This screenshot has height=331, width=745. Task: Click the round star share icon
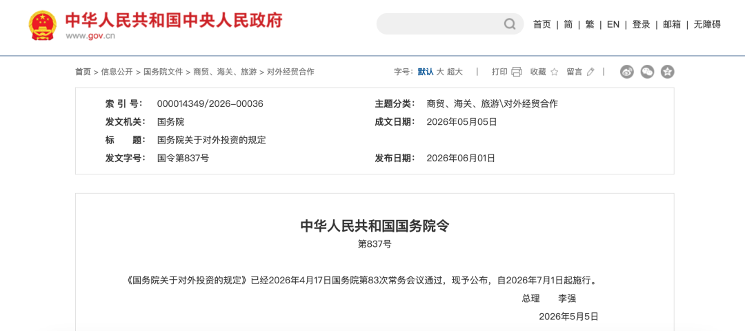pos(668,72)
